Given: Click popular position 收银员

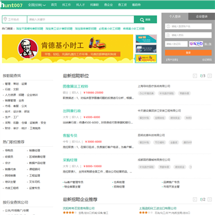Looking at the screenshot, I should click(9, 157).
